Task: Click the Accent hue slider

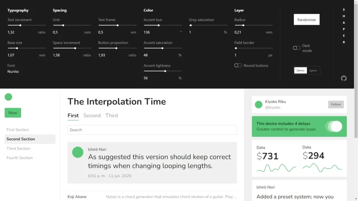Action: tap(163, 25)
